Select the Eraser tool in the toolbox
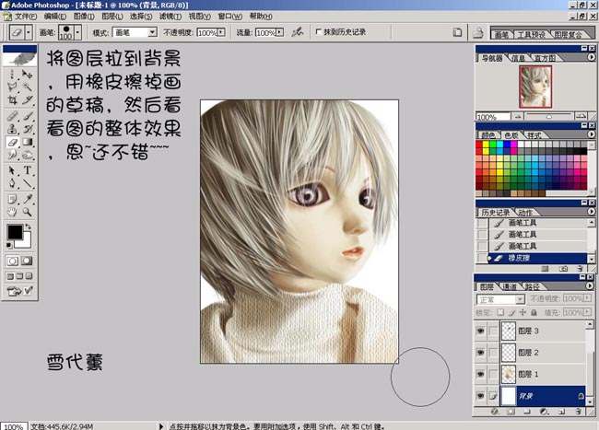Screen dimensions: 599x430 12,143
